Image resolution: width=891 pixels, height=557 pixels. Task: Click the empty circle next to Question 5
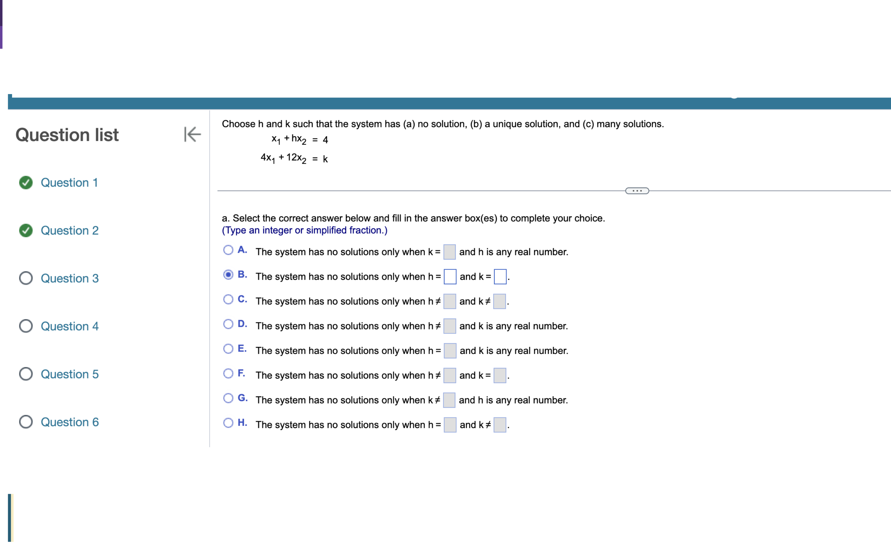click(x=26, y=374)
